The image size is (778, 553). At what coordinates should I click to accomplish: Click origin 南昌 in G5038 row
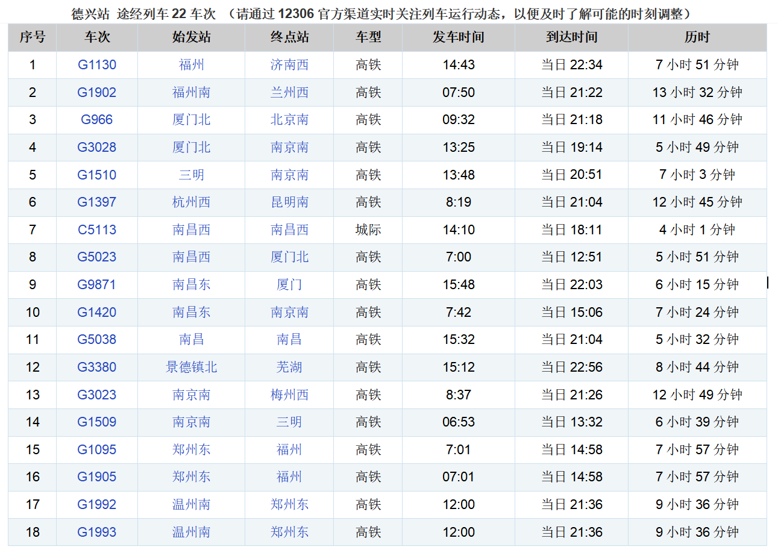(192, 340)
